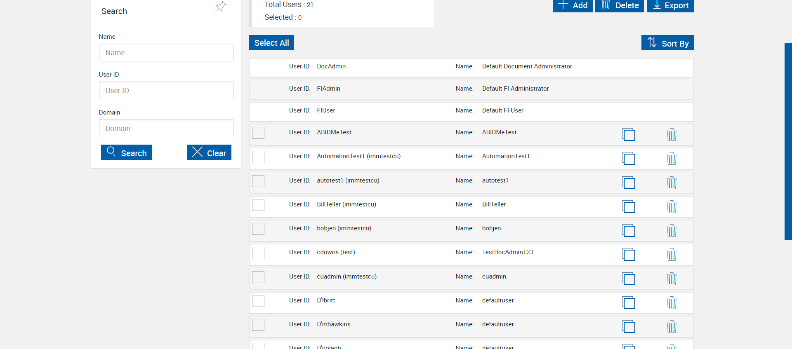Copy the bobjen user
792x349 pixels.
(629, 230)
